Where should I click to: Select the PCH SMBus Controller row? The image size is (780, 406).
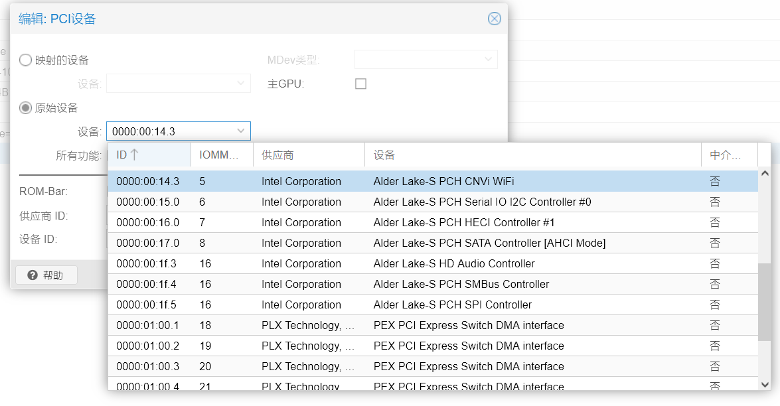point(461,284)
